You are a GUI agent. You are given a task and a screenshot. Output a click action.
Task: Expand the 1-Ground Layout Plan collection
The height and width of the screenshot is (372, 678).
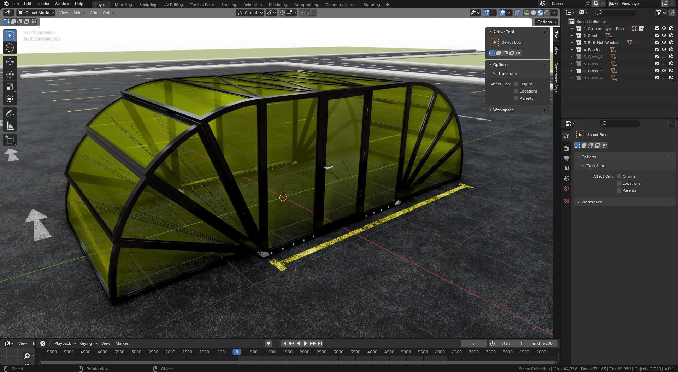tap(571, 29)
